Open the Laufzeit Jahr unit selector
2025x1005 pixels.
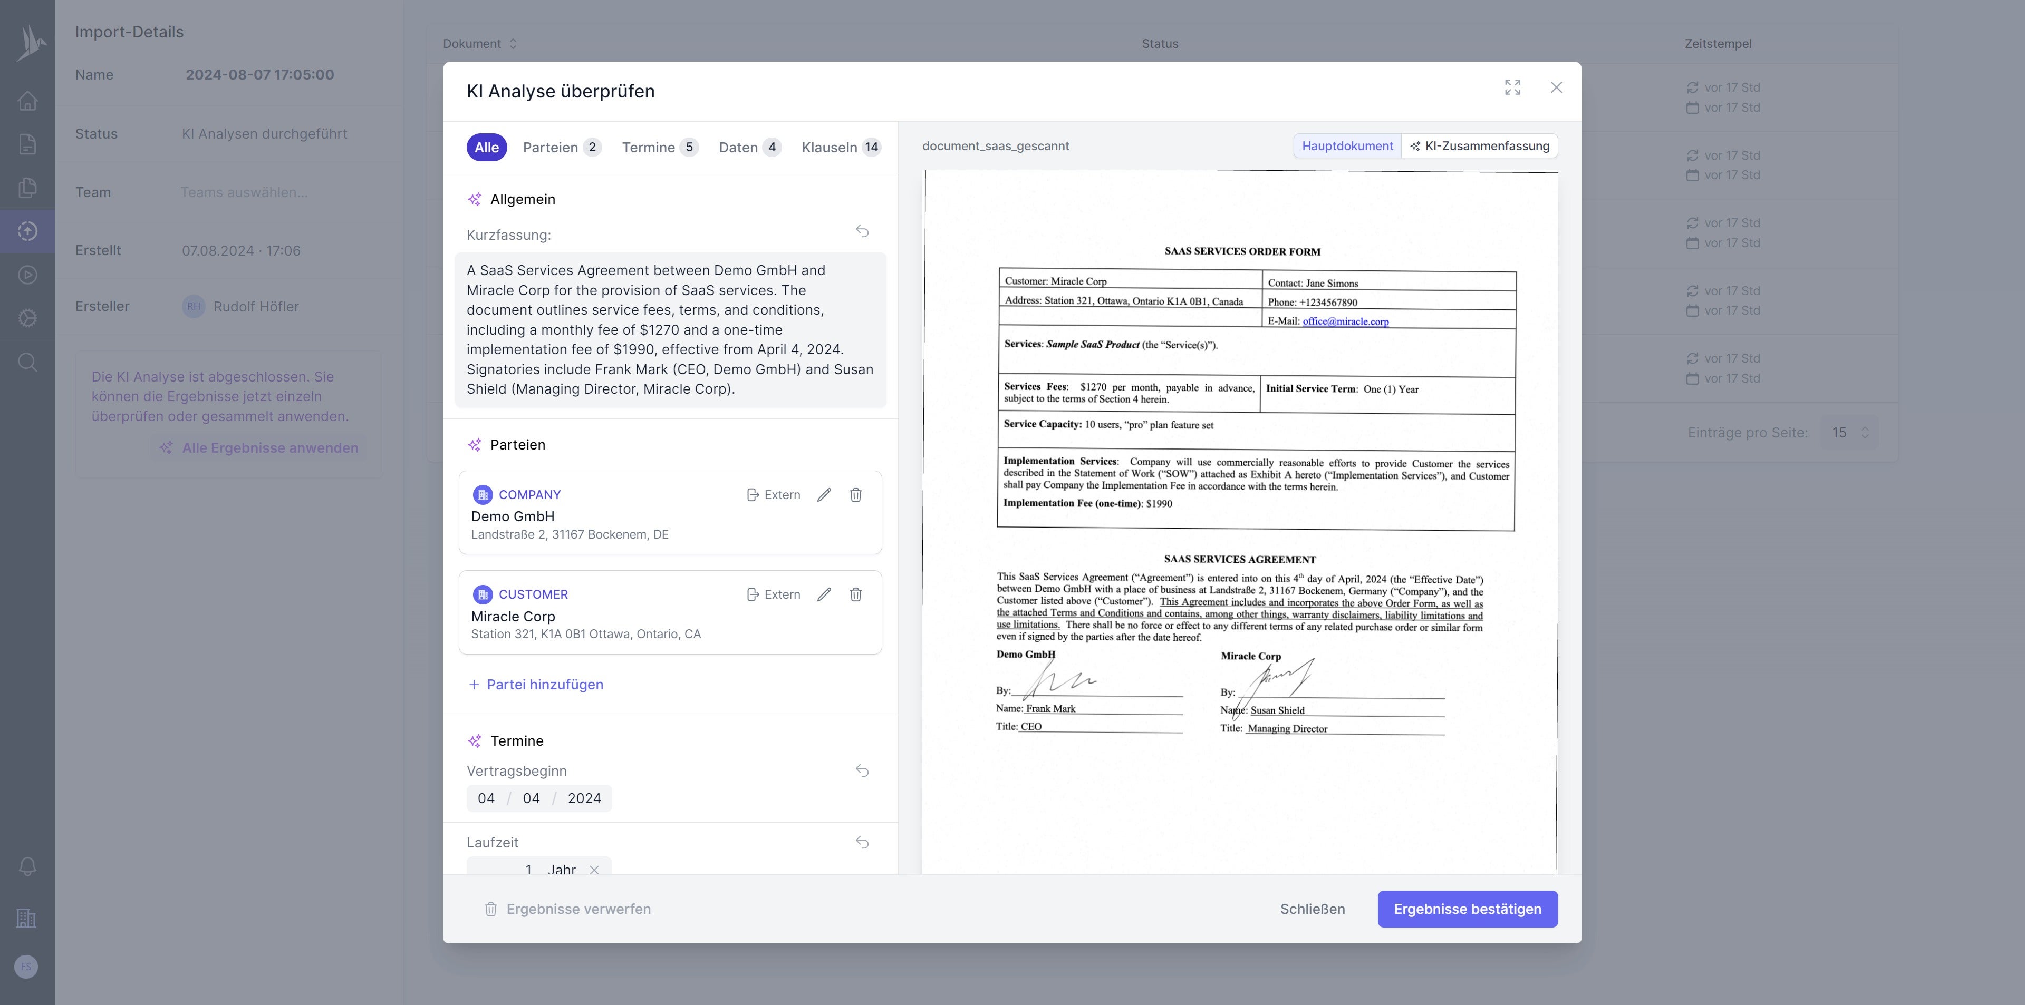[561, 869]
